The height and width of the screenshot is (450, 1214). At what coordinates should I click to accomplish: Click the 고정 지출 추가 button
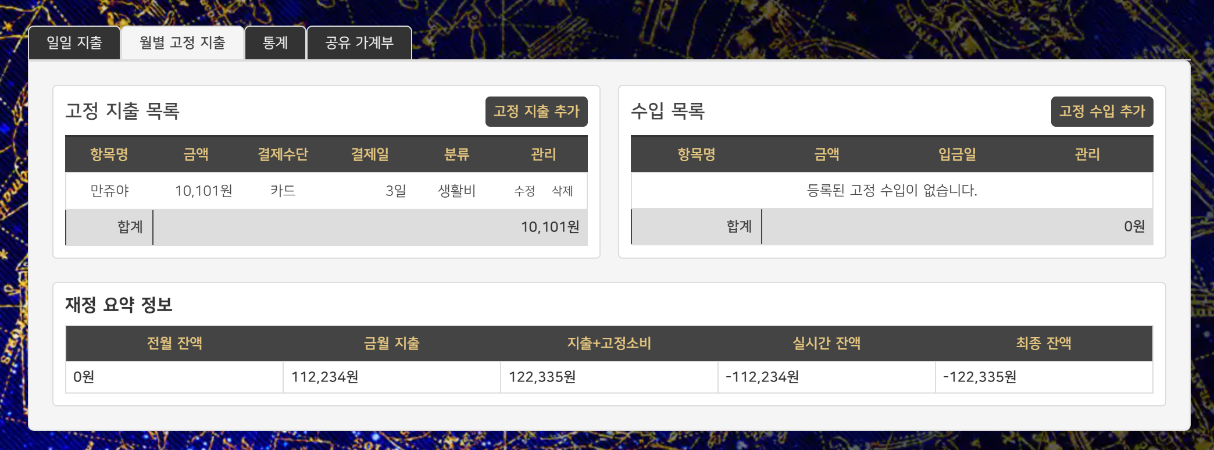tap(536, 112)
